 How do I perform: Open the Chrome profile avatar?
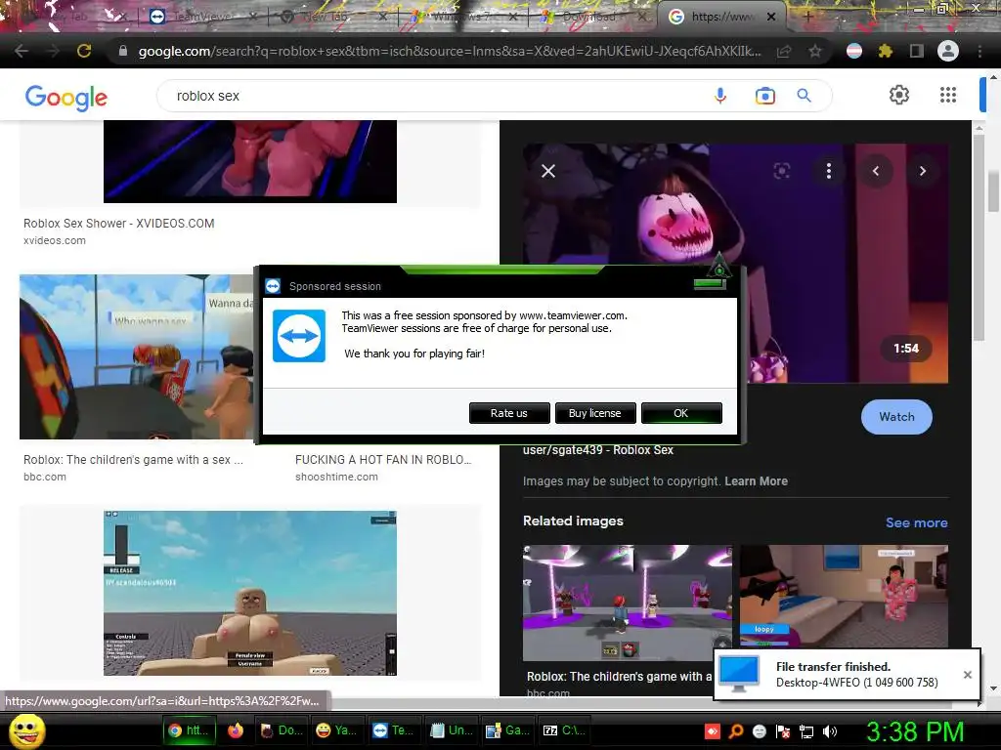point(948,51)
